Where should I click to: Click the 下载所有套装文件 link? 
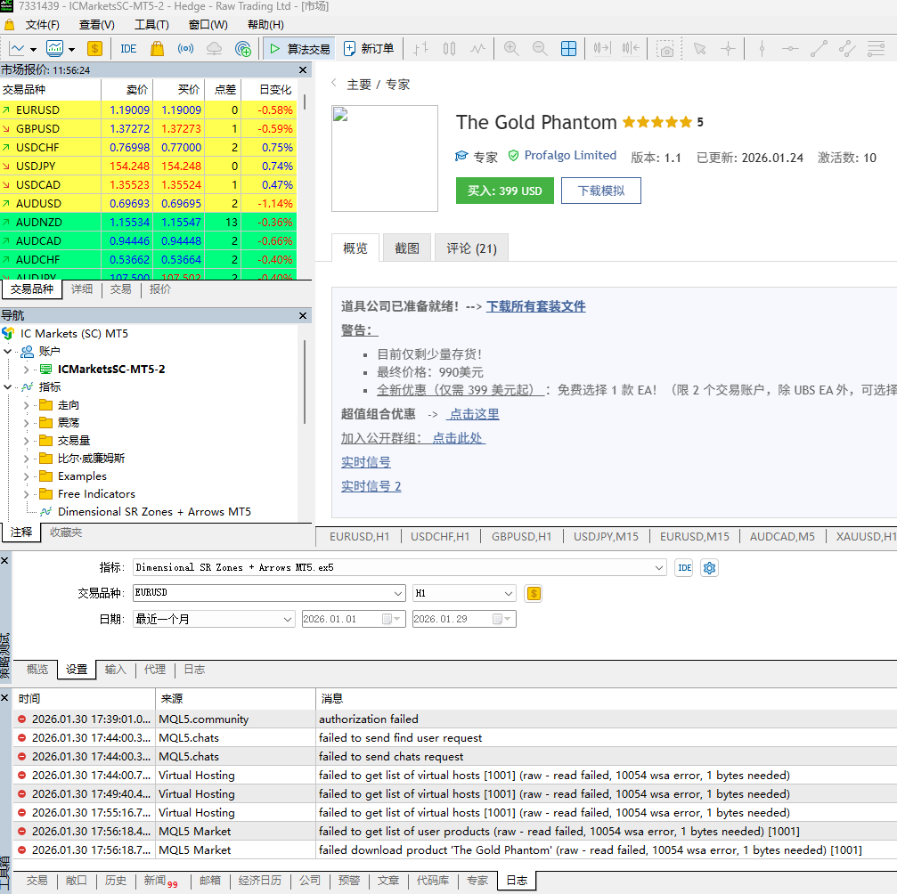pyautogui.click(x=535, y=306)
